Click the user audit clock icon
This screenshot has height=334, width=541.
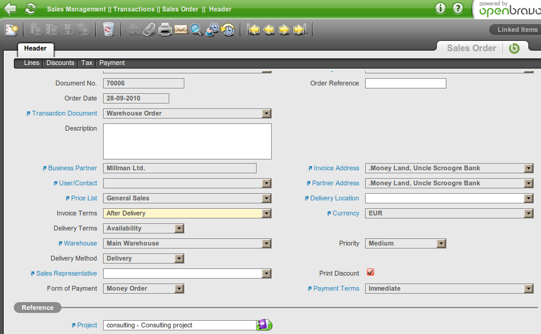[212, 29]
